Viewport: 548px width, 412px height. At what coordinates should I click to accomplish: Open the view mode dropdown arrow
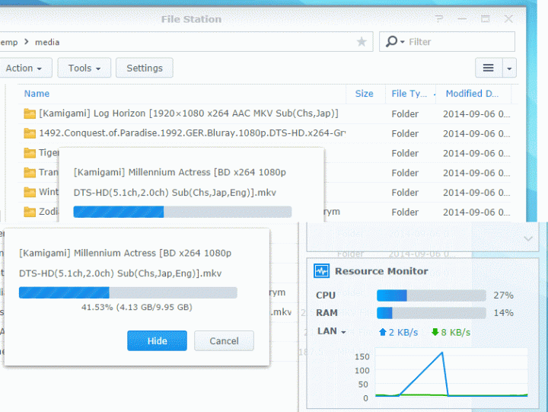509,68
